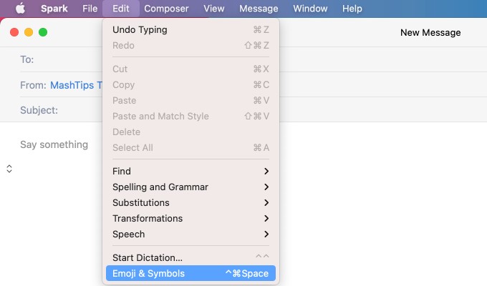Open the Message menu in menu bar
The height and width of the screenshot is (286, 487).
click(x=259, y=9)
